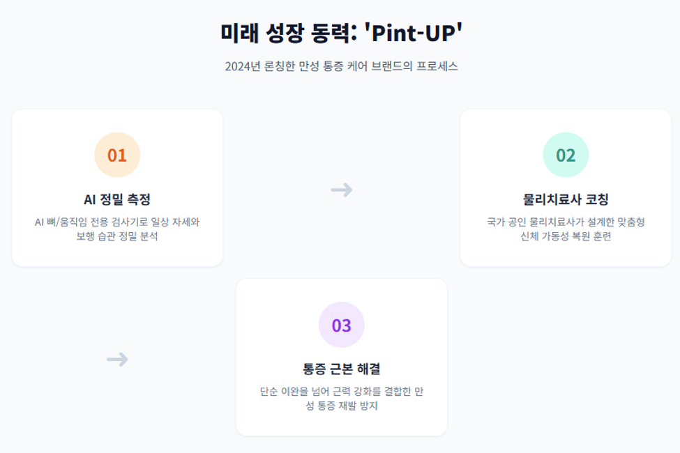Click the AI 뼈/움직임 검사기 description text

(117, 229)
